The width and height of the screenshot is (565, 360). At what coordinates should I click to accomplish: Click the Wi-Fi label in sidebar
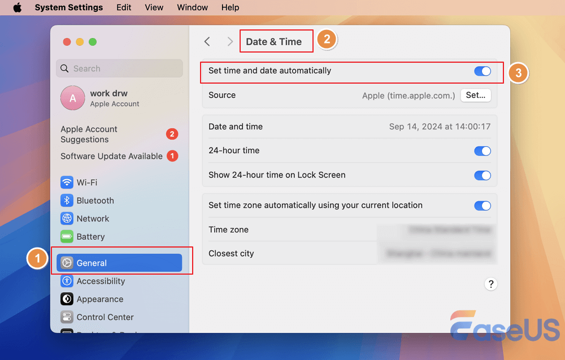click(87, 183)
